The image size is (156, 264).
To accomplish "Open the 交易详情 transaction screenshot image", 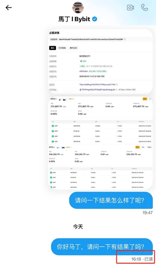I will click(x=101, y=61).
